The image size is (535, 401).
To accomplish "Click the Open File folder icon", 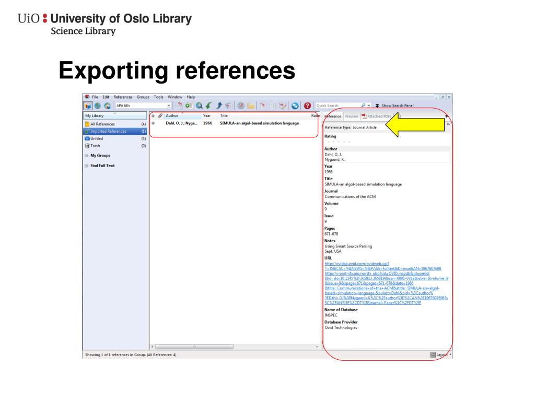I will pyautogui.click(x=251, y=105).
